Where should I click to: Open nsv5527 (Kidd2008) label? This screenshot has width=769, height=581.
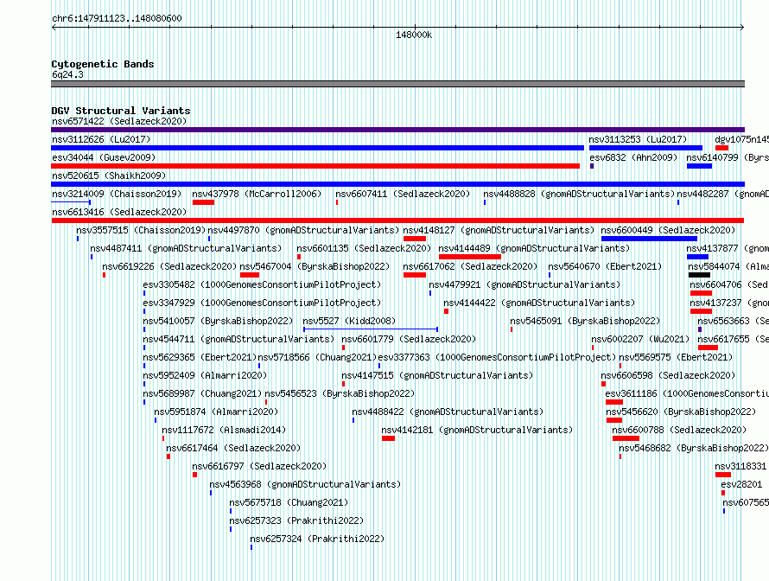point(349,321)
